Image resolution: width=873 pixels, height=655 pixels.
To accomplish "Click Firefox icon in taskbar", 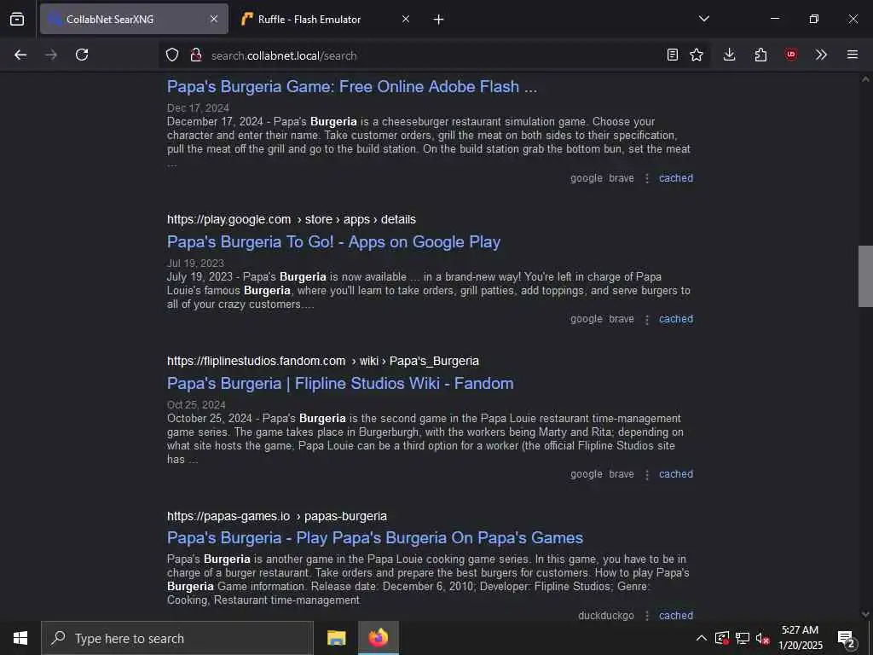I will 378,638.
